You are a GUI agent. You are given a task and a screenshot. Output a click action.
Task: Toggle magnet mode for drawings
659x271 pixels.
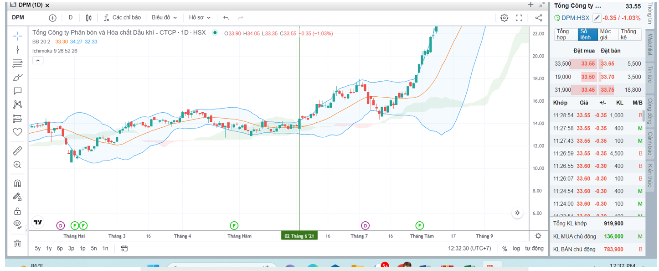(x=17, y=183)
